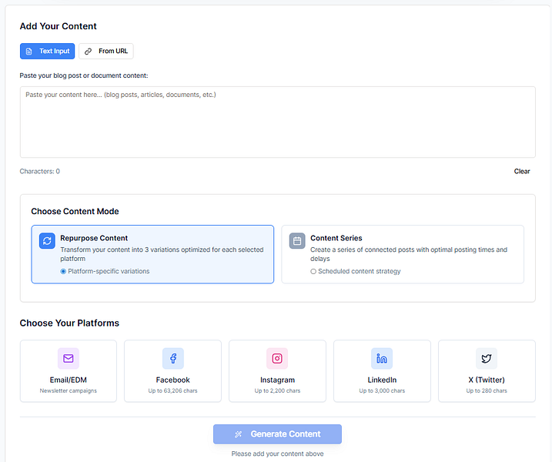
Task: Click the 'Up to 63,206 chars' text
Action: pos(173,391)
